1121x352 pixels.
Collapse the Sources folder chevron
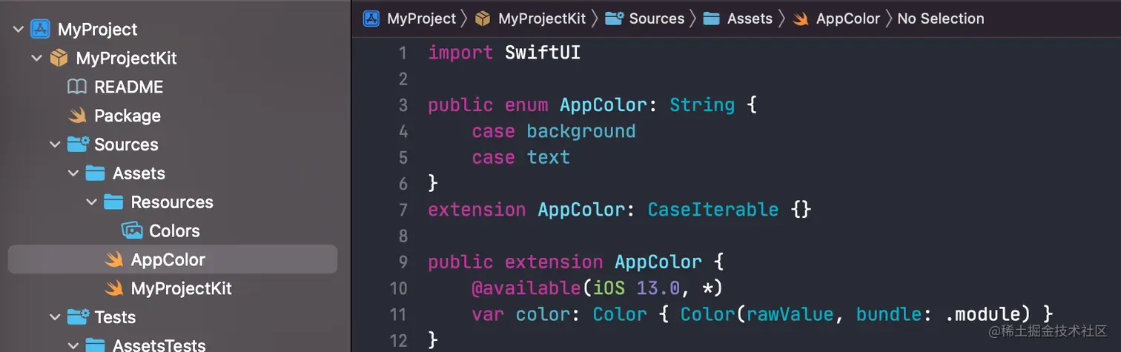55,145
